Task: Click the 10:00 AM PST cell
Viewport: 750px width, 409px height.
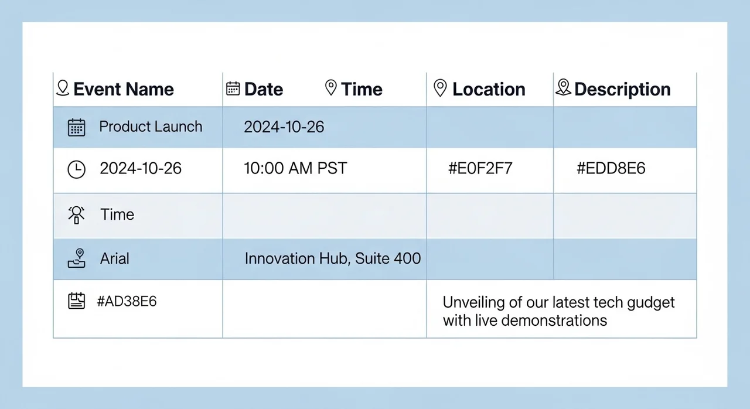Action: coord(295,169)
